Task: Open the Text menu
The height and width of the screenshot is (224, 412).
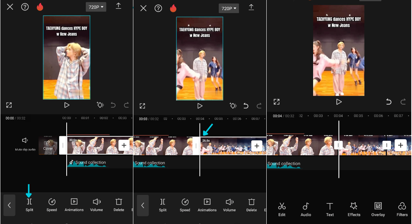Action: (x=330, y=209)
